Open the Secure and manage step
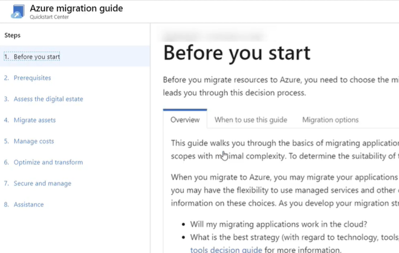Image resolution: width=399 pixels, height=253 pixels. (x=42, y=184)
